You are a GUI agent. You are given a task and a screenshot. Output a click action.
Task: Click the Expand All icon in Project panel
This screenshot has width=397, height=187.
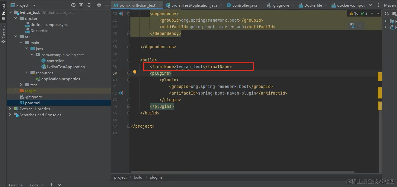click(x=81, y=5)
